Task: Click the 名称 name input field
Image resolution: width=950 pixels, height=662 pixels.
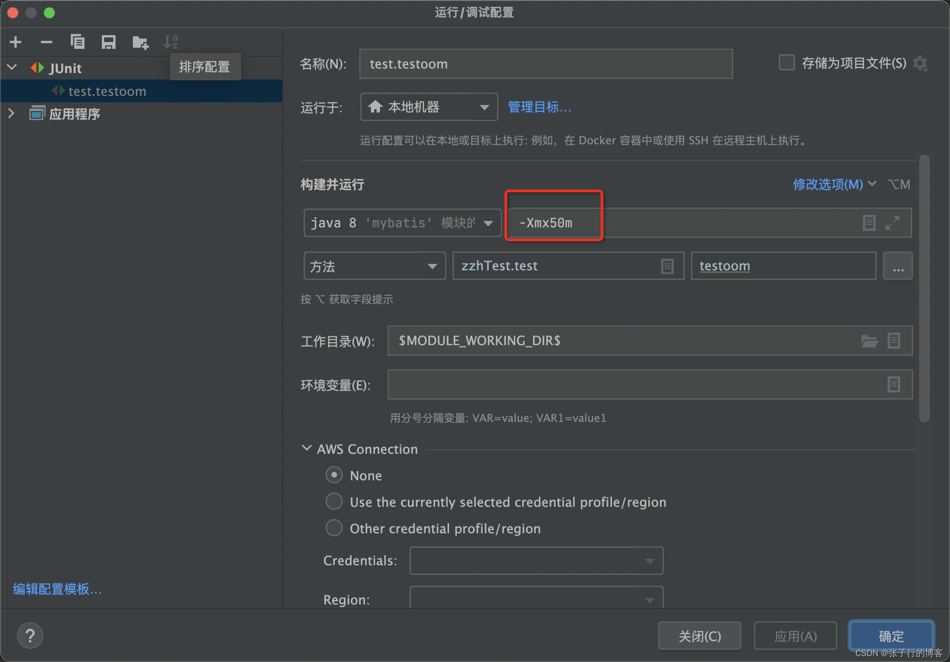Action: 546,64
